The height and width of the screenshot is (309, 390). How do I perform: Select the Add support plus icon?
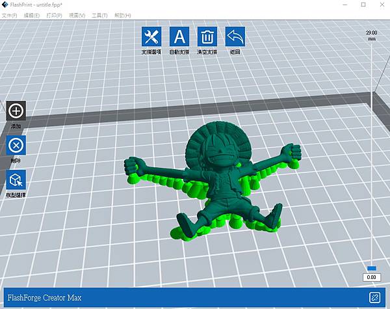16,111
